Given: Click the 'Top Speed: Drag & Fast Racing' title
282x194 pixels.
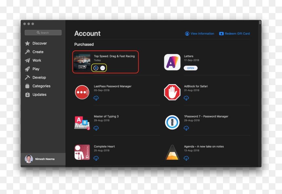Looking at the screenshot, I should (114, 56).
